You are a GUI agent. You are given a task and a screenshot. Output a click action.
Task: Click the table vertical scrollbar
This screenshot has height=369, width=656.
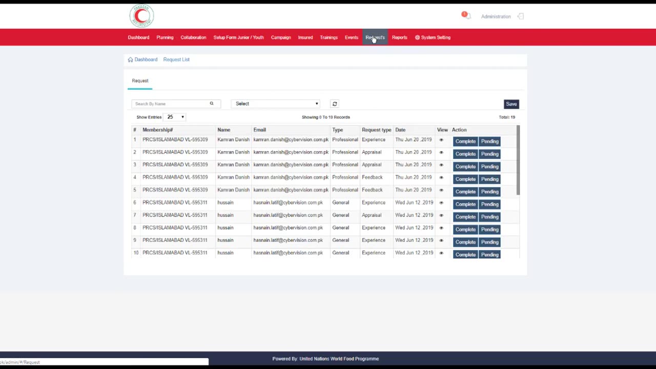click(x=518, y=160)
